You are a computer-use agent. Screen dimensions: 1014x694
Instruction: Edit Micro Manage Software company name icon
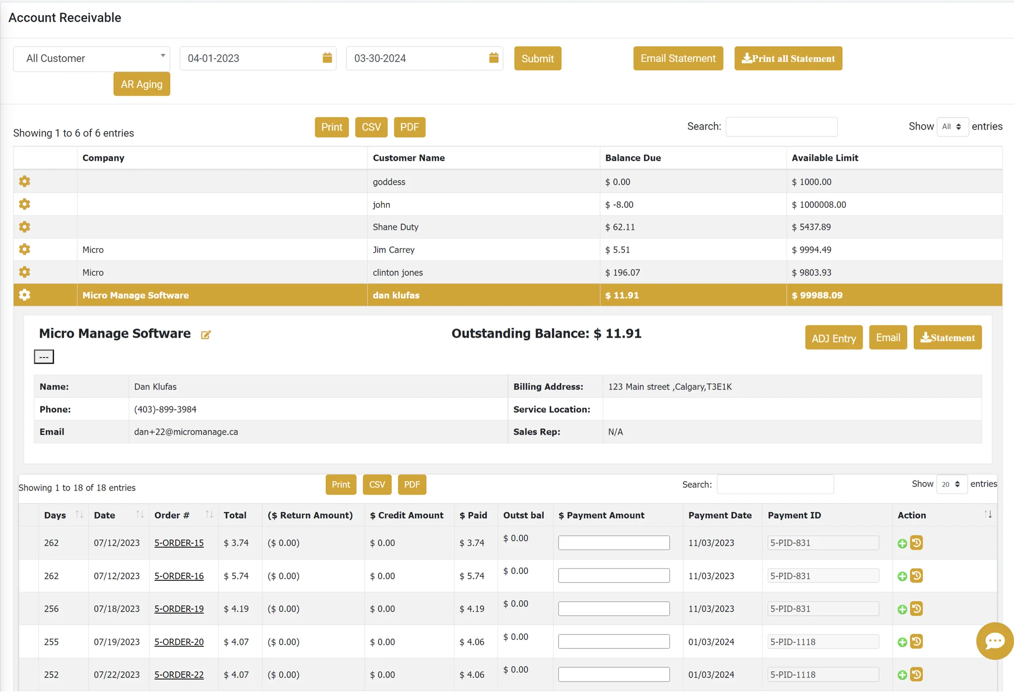point(205,335)
